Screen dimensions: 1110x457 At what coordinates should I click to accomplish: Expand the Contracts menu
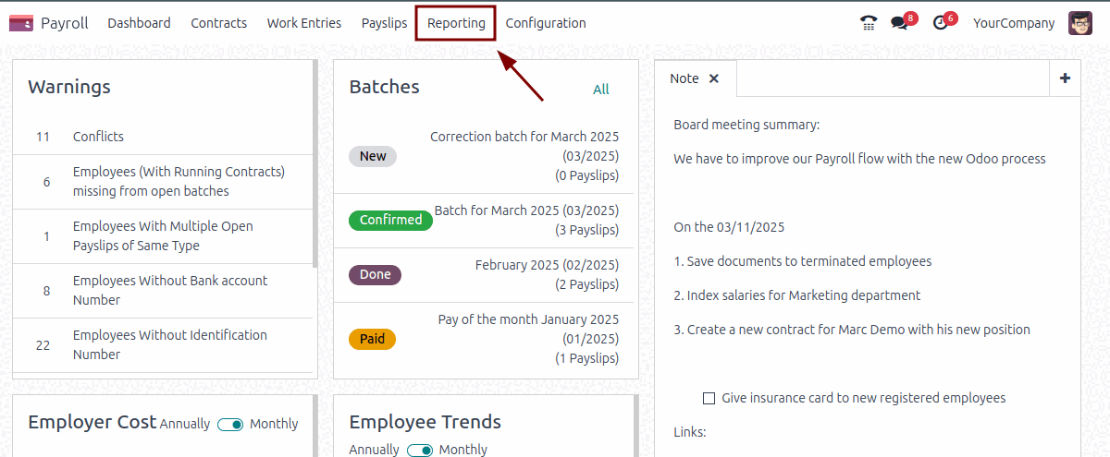pos(218,23)
